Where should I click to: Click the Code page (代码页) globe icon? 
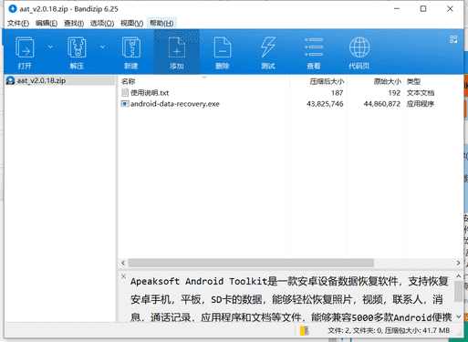coord(359,47)
